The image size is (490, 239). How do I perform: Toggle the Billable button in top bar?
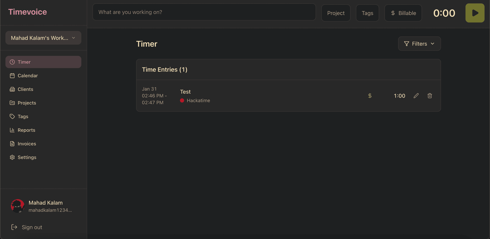(x=403, y=13)
